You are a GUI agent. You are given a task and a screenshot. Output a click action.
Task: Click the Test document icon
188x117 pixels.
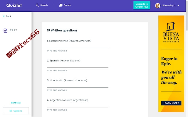6,30
